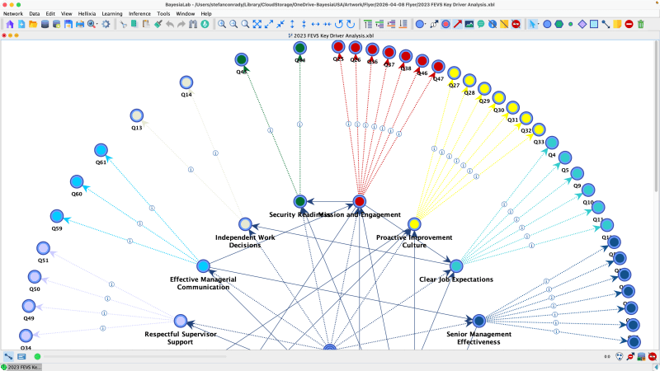Create a new network document
This screenshot has height=371, width=660.
pos(21,25)
